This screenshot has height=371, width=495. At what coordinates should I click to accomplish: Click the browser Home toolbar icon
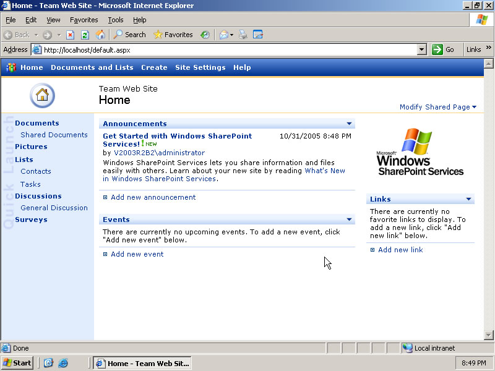(x=100, y=35)
